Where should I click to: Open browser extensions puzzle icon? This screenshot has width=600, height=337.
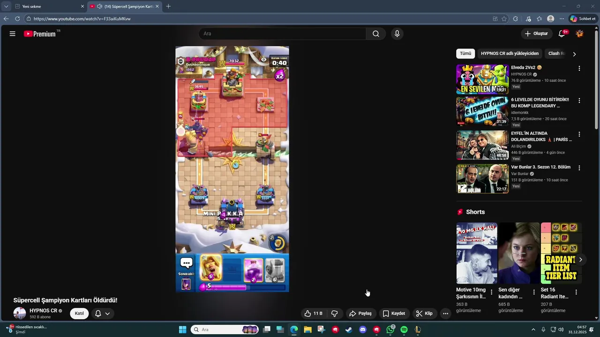coord(516,19)
